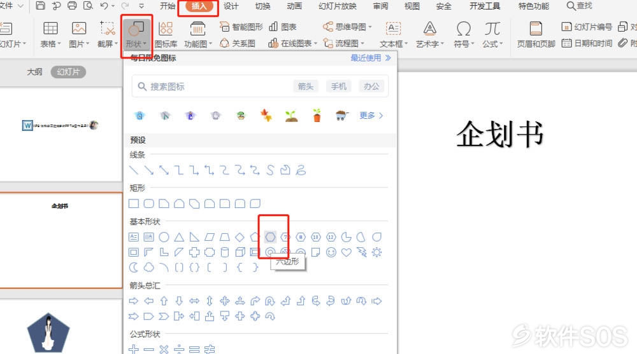Open the 审阅 ribbon tab
Screen dimensions: 637x354
click(380, 6)
